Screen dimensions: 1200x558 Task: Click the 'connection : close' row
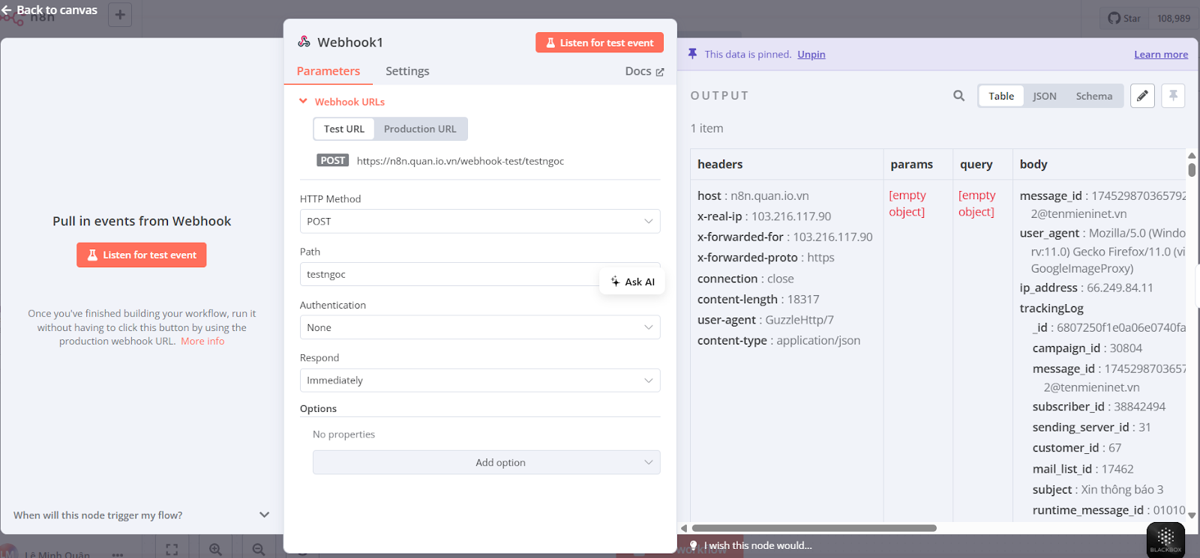pyautogui.click(x=745, y=279)
